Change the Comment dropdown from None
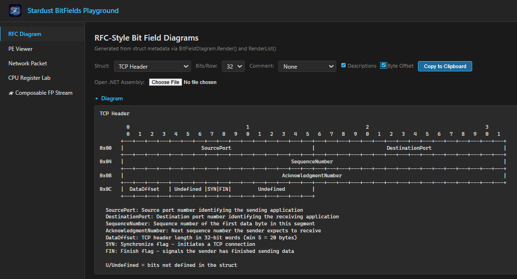 pos(307,66)
